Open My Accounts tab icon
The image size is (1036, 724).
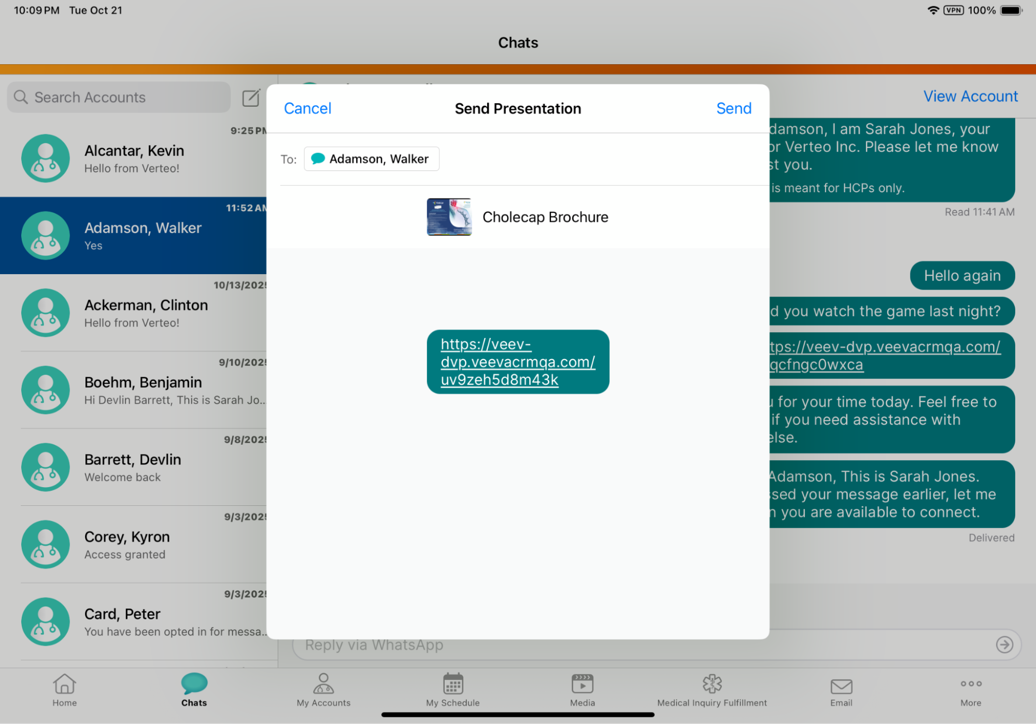pos(323,689)
